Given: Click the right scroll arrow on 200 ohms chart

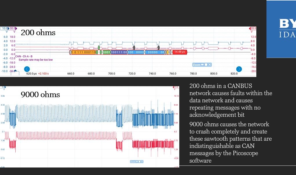Looking at the screenshot, I should [x=239, y=69].
